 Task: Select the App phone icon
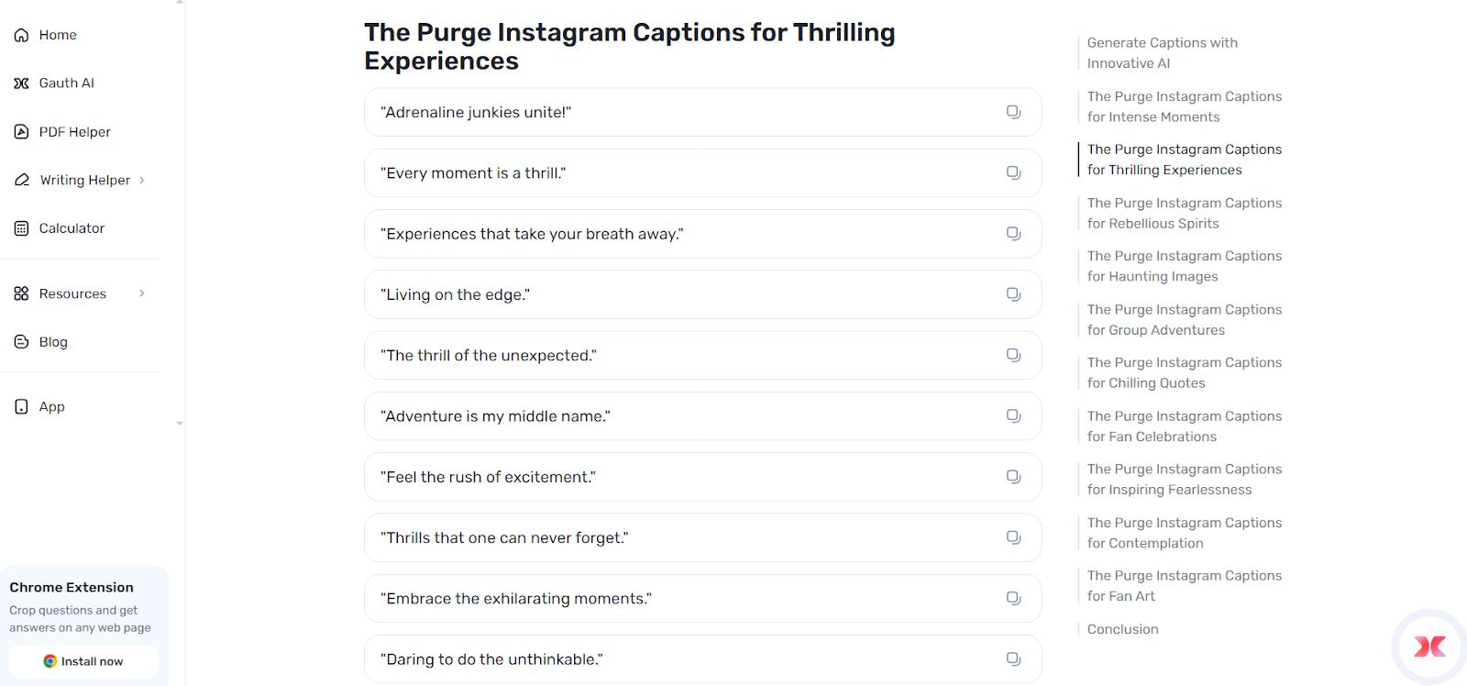click(x=21, y=406)
